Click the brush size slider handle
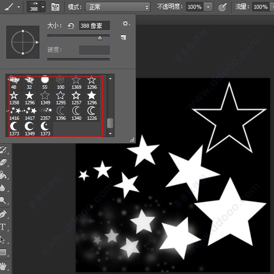Image resolution: width=274 pixels, height=274 pixels. (100, 38)
